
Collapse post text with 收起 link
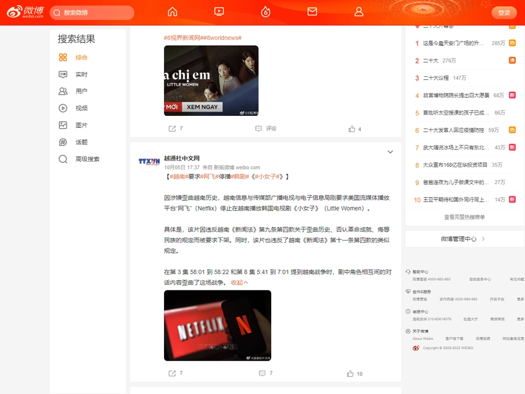(x=239, y=283)
